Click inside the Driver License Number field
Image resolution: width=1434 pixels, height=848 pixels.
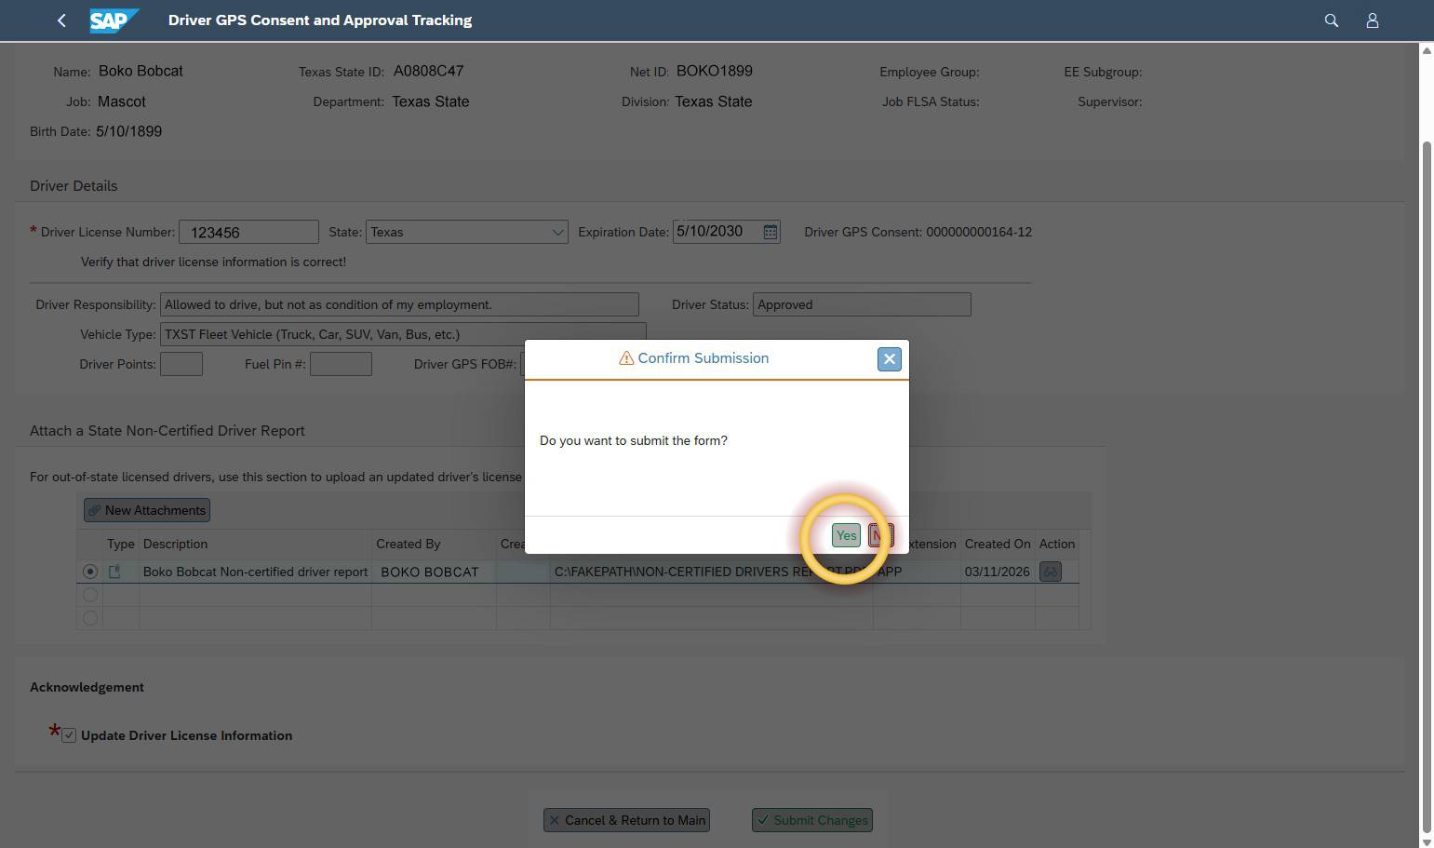coord(248,232)
